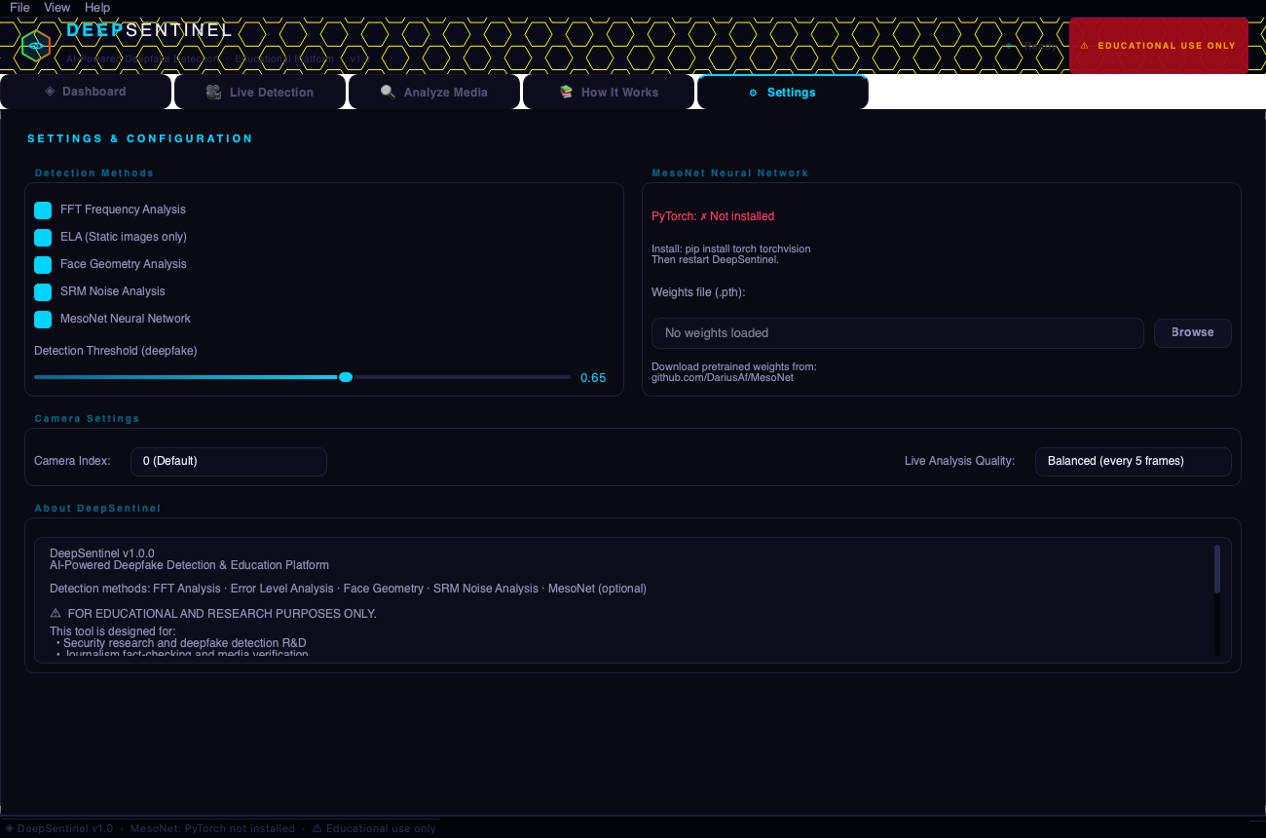Screen dimensions: 1266x838
Task: Click the 'No weights loaded' path field
Action: 898,333
